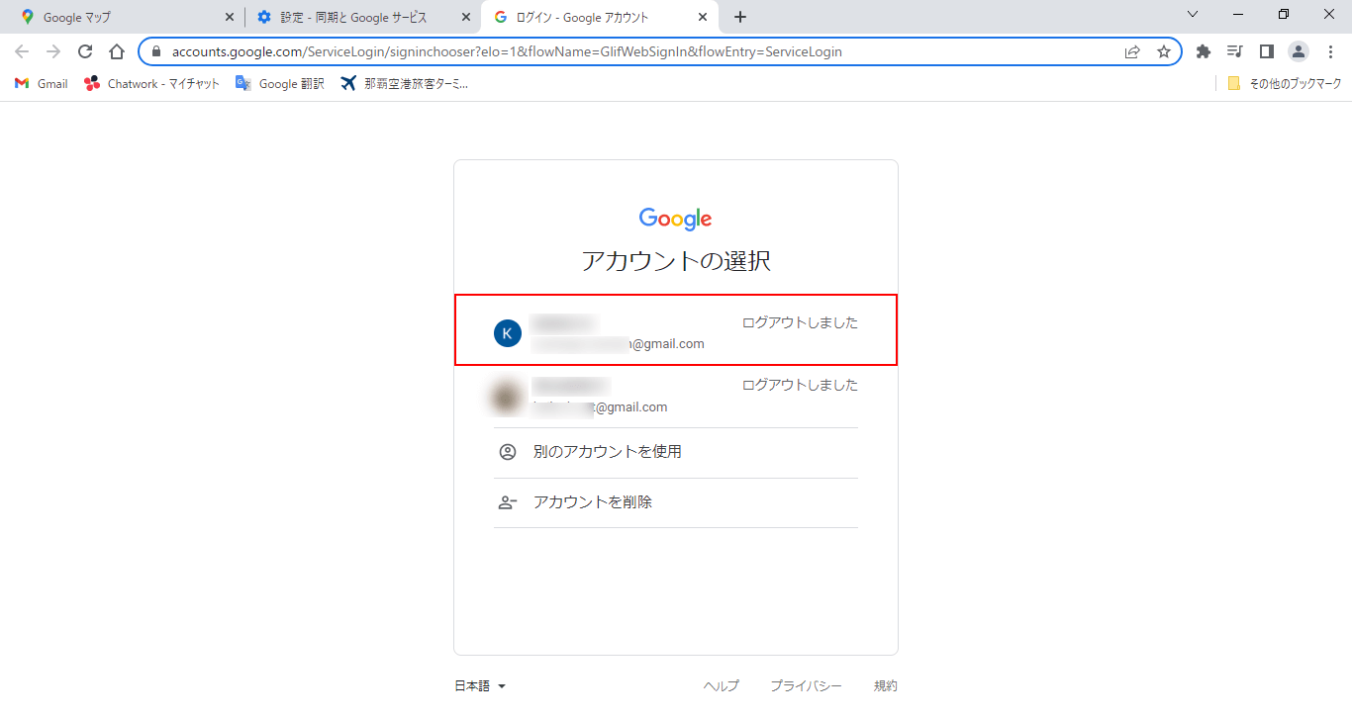This screenshot has height=720, width=1352.
Task: Open the media control icon
Action: coord(1234,51)
